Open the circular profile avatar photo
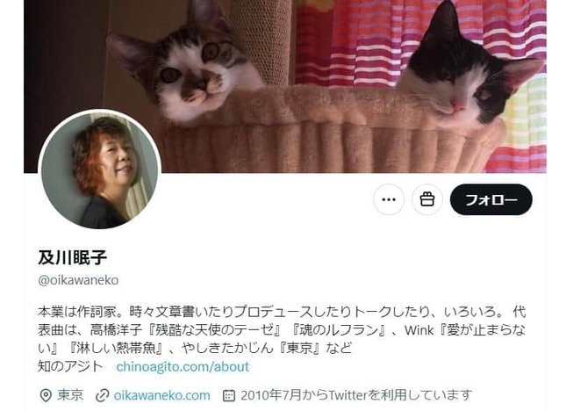 (100, 169)
